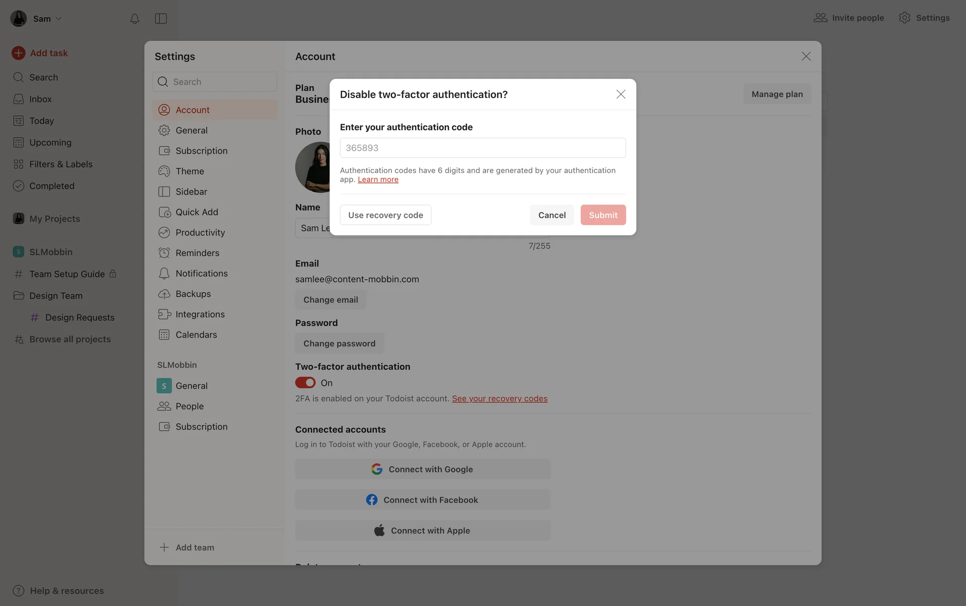Select Integrations in settings menu
Screen dimensions: 966x606
tap(200, 314)
